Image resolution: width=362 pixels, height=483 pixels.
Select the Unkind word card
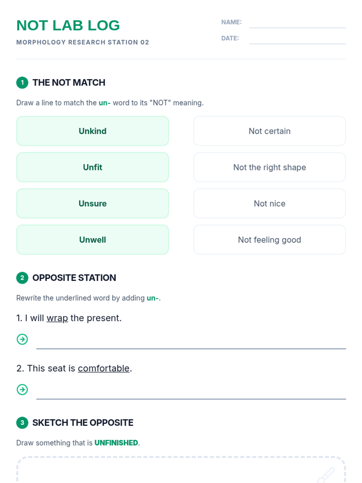(x=93, y=131)
